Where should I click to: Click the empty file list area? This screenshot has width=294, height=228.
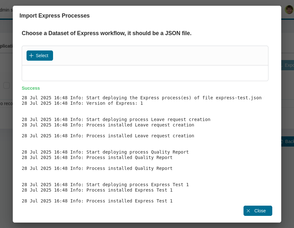[x=145, y=73]
